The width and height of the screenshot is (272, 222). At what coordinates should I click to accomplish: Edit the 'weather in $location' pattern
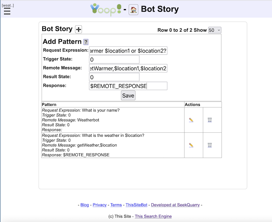click(191, 145)
